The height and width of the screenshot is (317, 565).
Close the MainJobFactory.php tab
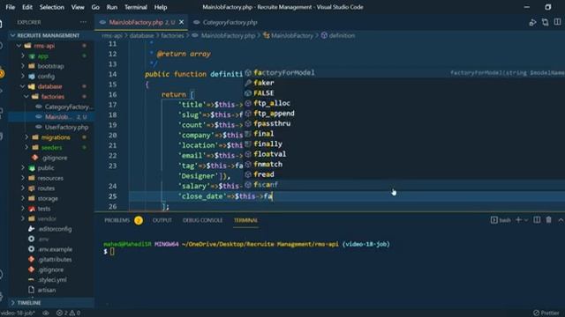182,22
